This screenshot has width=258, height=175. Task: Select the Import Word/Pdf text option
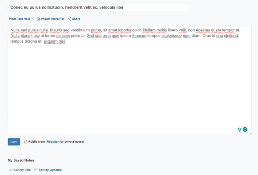point(52,19)
